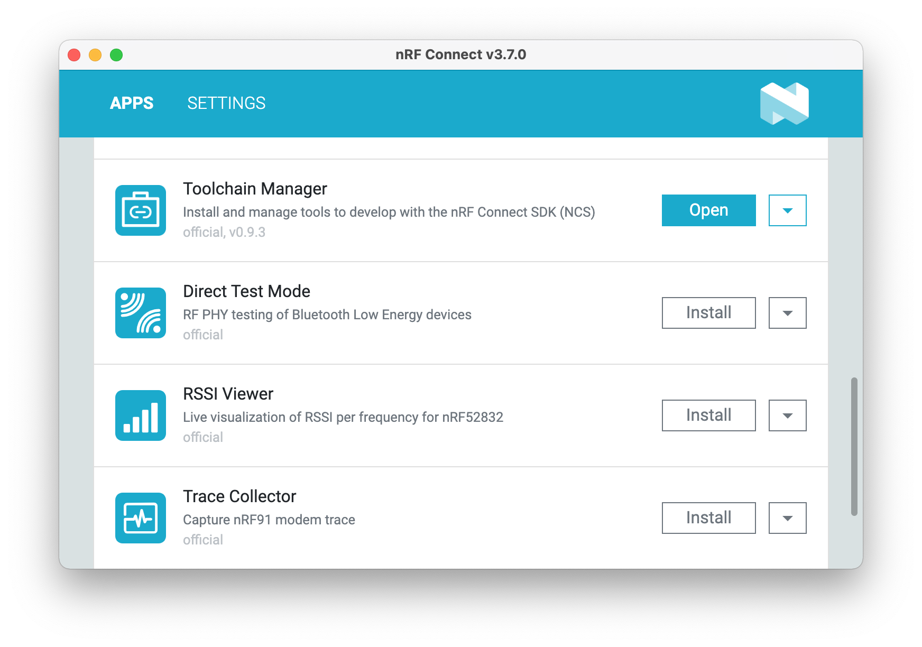This screenshot has height=647, width=922.
Task: Expand the dropdown next to Toolchain Manager Open
Action: (x=787, y=210)
